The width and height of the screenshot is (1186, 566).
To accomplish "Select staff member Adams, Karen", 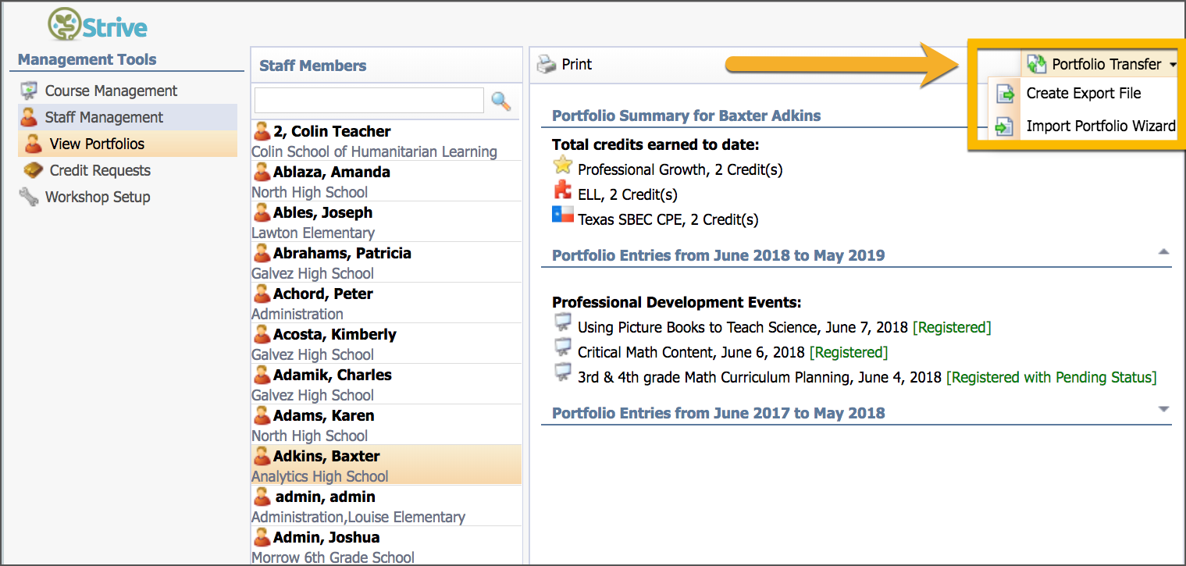I will pos(386,425).
